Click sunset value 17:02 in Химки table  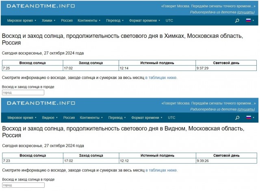point(68,68)
